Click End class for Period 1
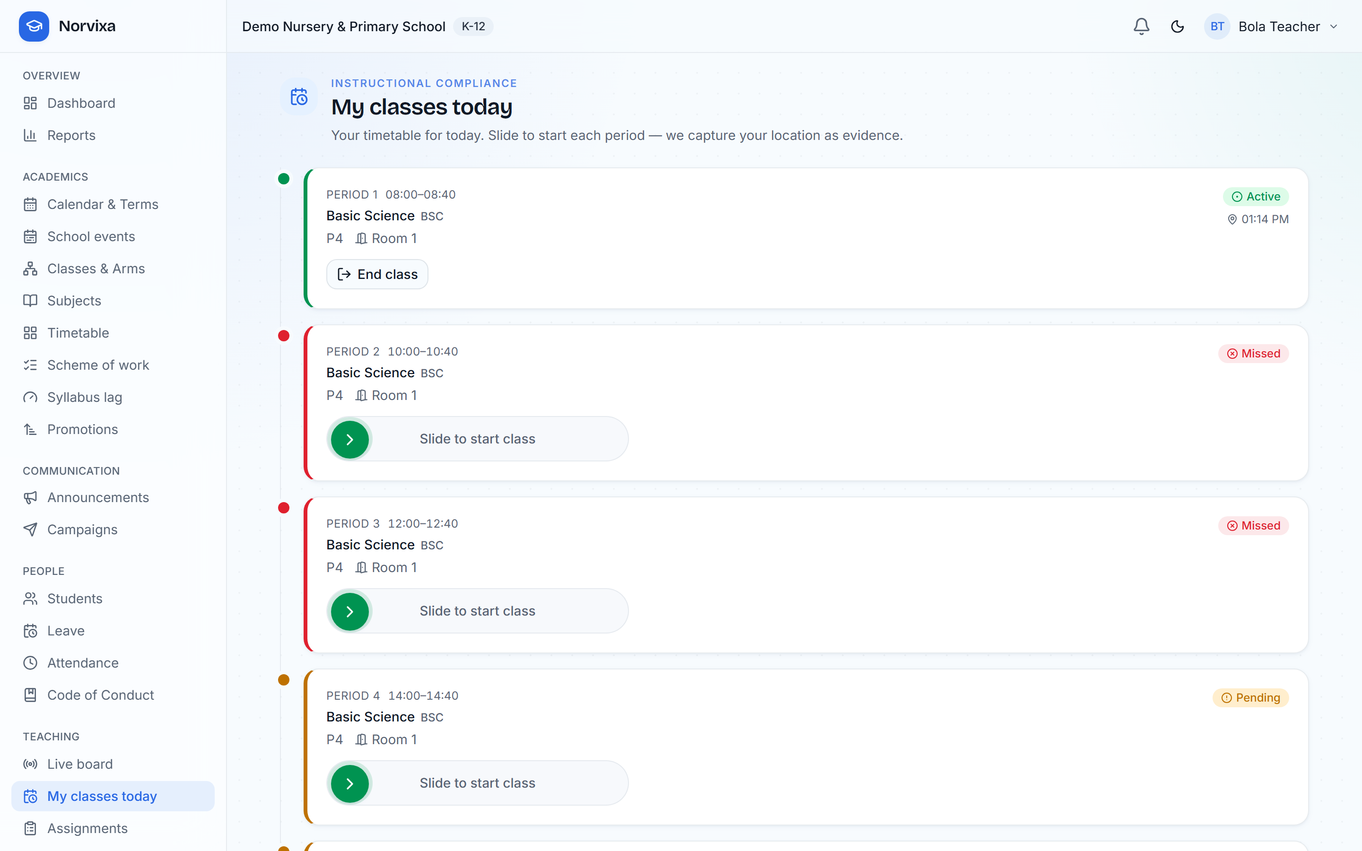1362x851 pixels. 377,274
